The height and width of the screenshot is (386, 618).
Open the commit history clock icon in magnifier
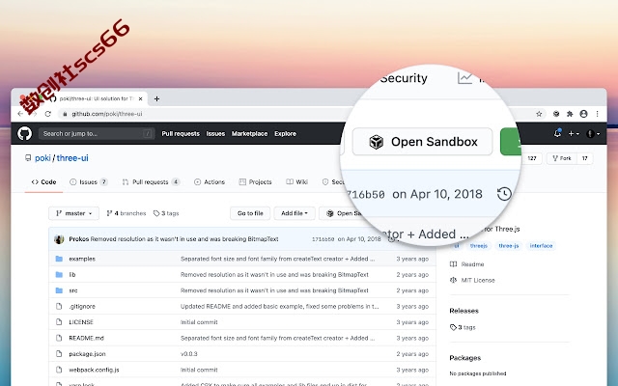[x=504, y=194]
